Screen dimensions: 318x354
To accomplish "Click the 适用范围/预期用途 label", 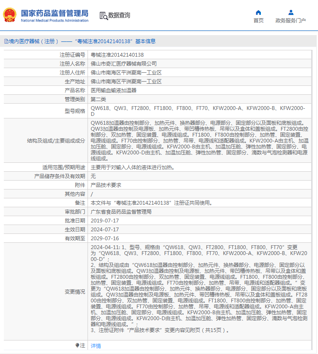I will pos(64,167).
